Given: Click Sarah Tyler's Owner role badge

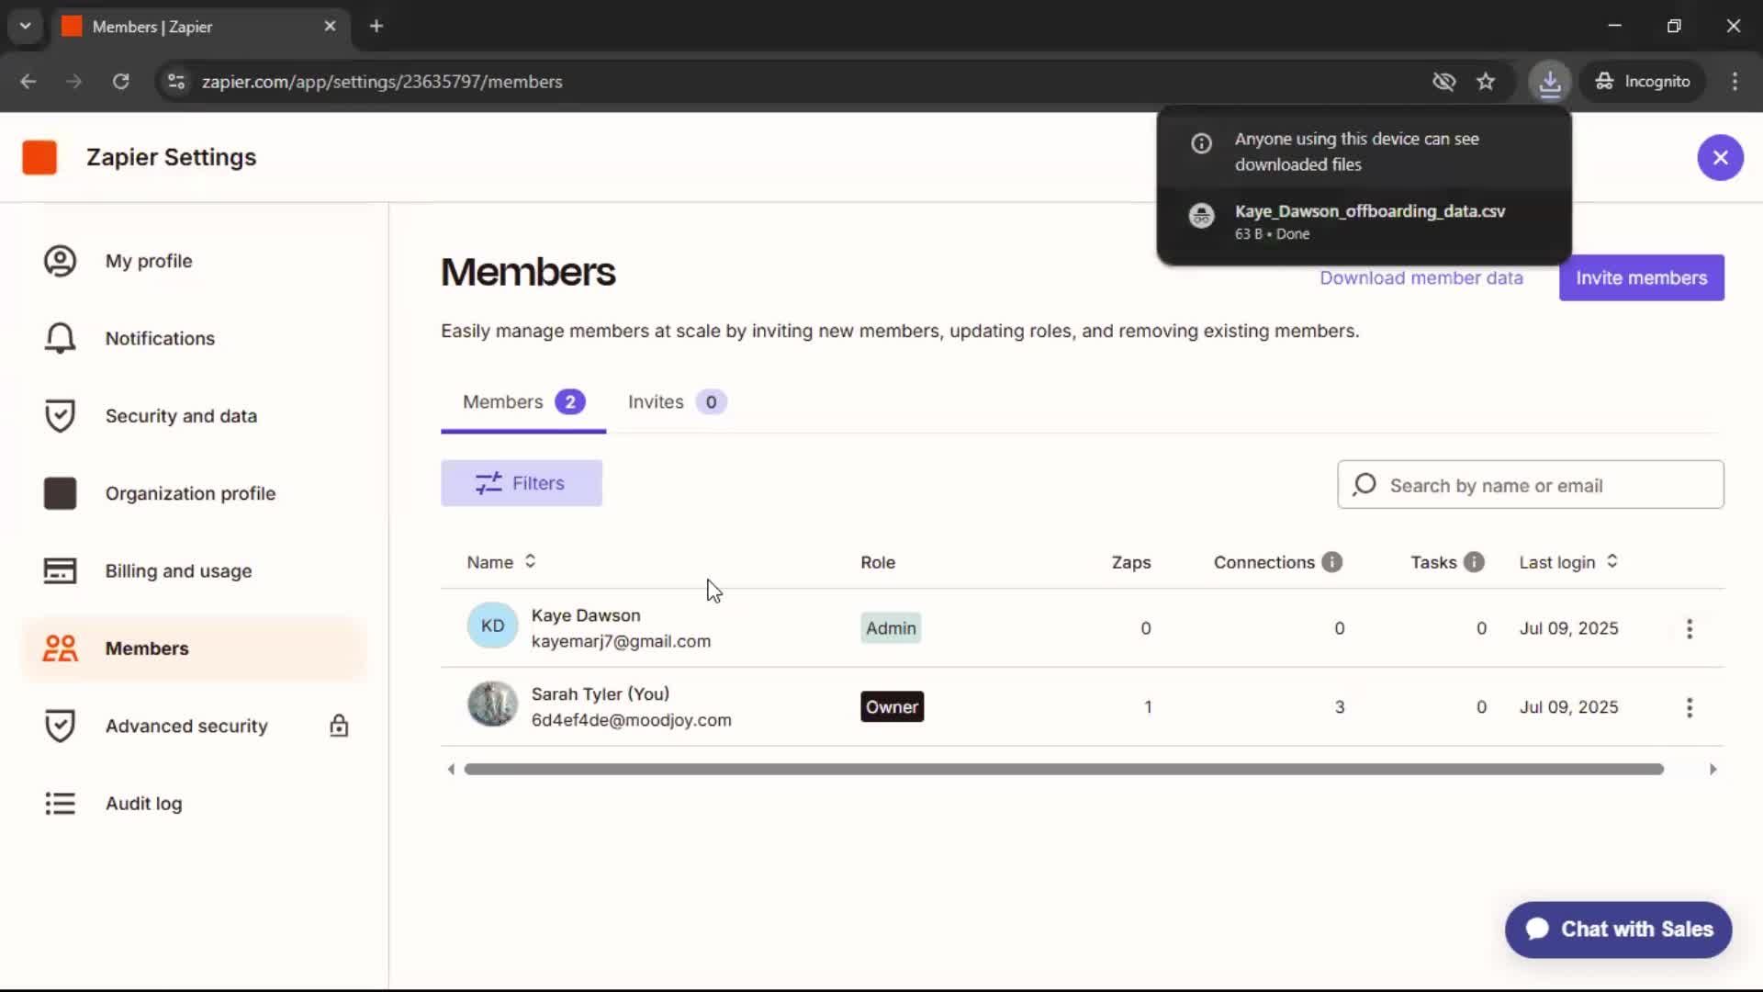Looking at the screenshot, I should 892,707.
